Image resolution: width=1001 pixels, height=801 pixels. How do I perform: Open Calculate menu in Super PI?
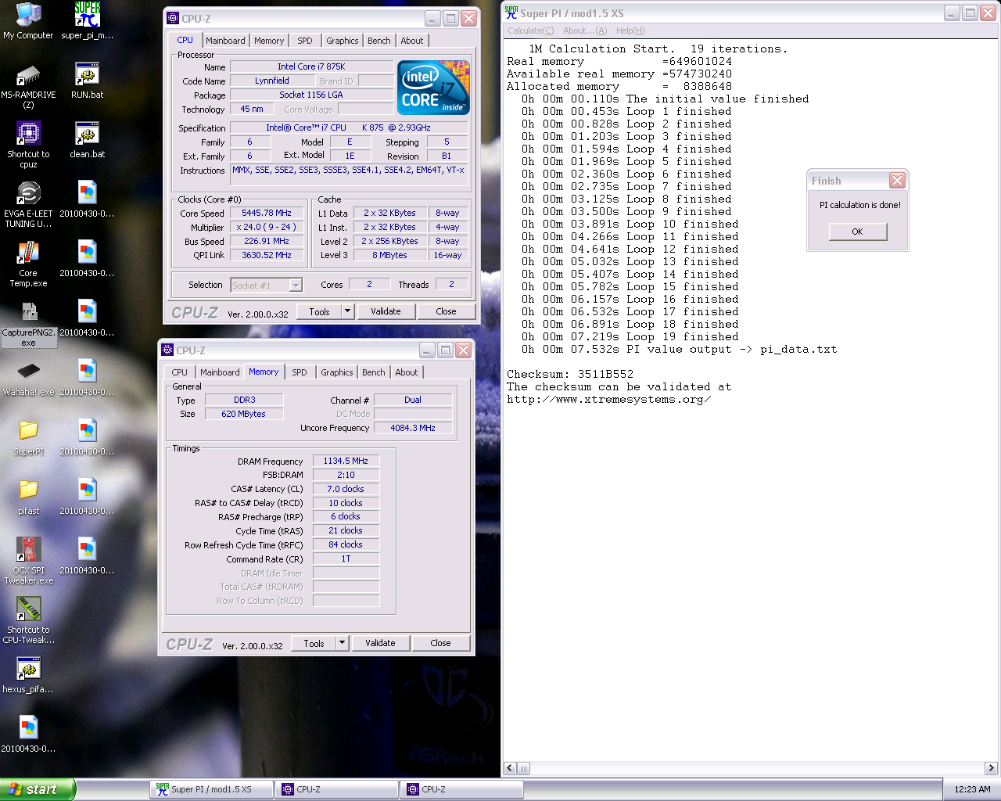(530, 31)
